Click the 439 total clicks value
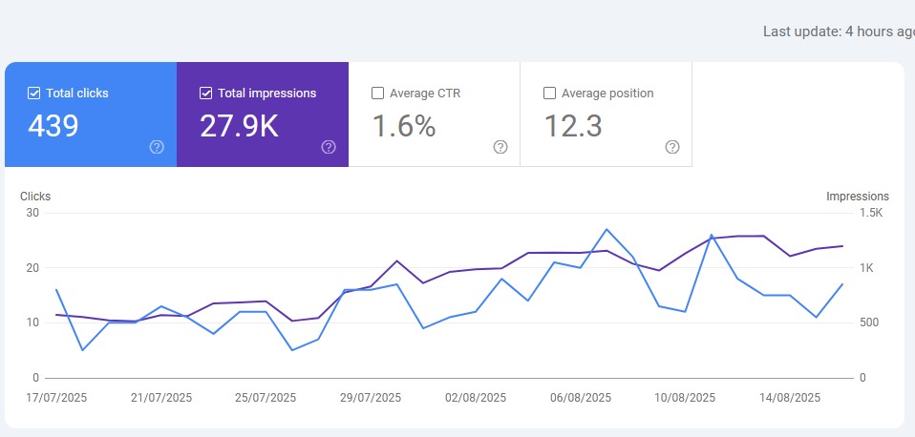The height and width of the screenshot is (437, 915). click(53, 126)
